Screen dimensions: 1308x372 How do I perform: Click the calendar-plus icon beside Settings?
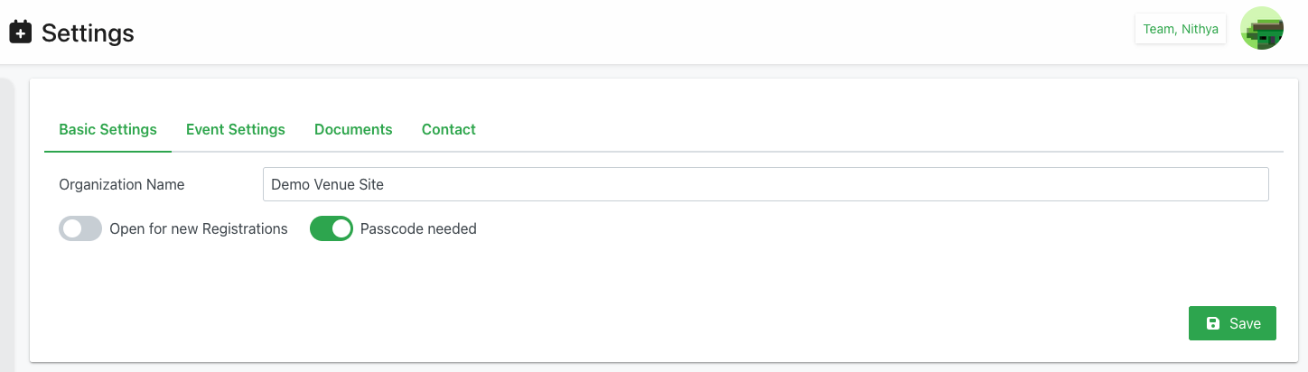pyautogui.click(x=21, y=33)
